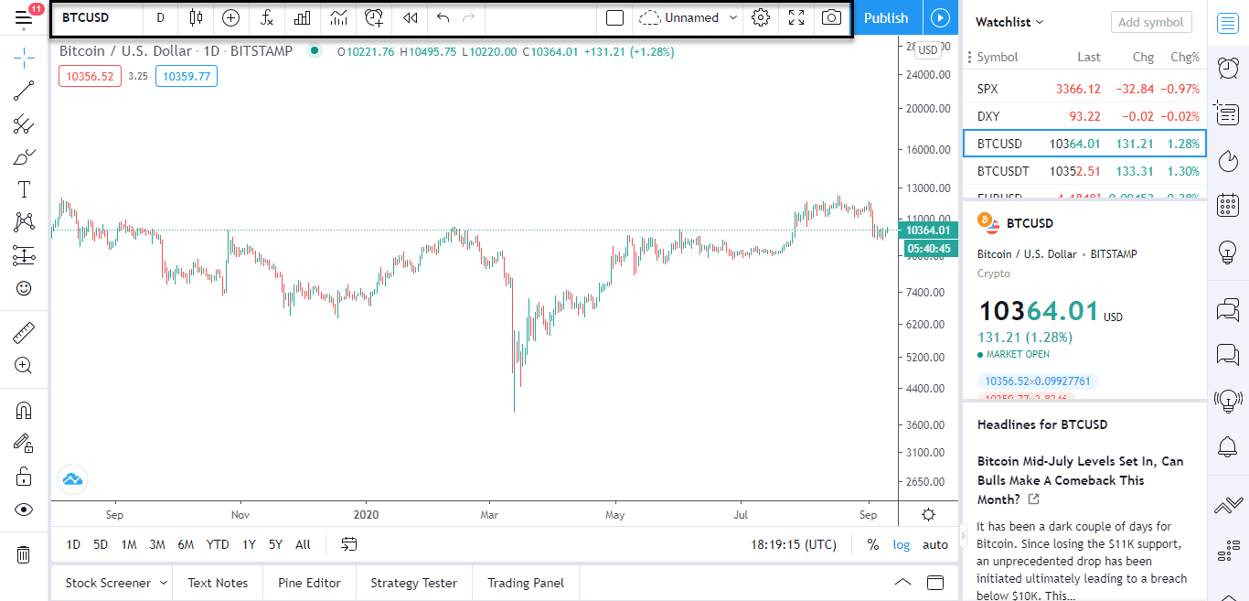Open the forecast and measurement tools
The width and height of the screenshot is (1249, 601).
click(x=24, y=255)
